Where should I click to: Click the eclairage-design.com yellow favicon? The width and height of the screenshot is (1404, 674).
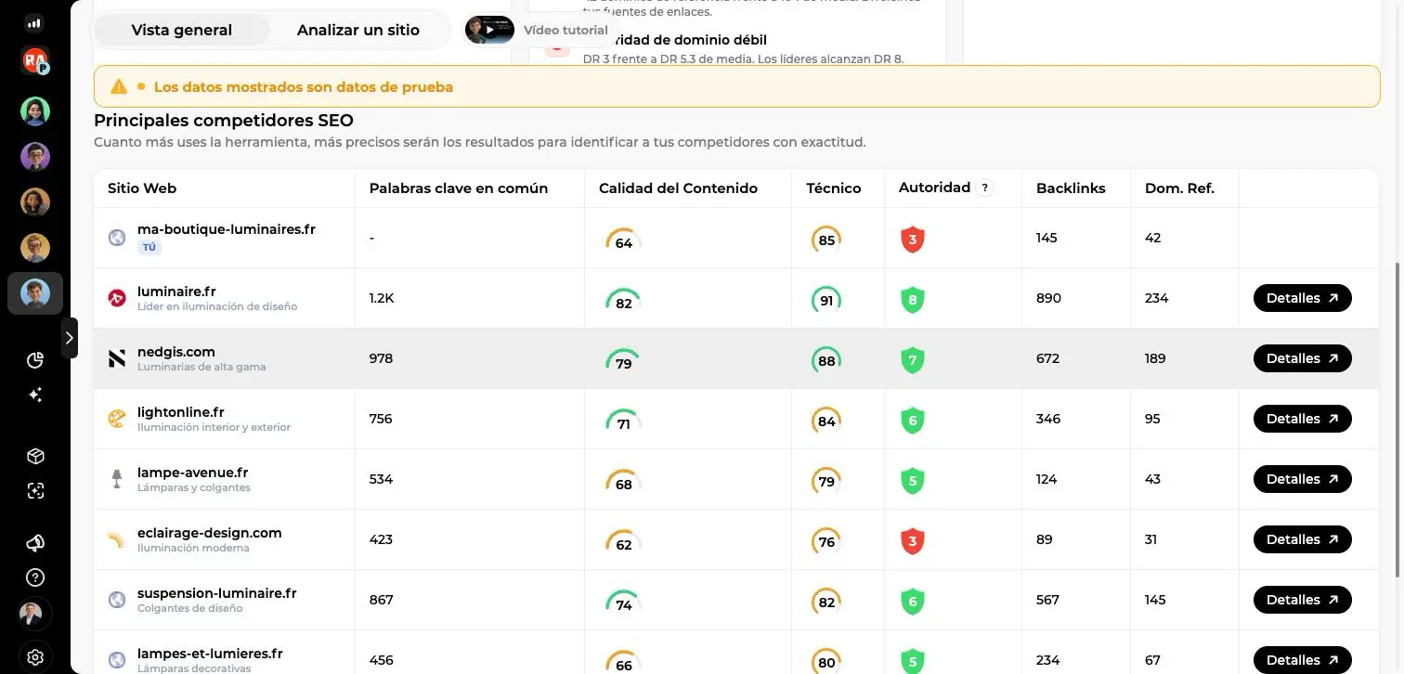pos(117,539)
